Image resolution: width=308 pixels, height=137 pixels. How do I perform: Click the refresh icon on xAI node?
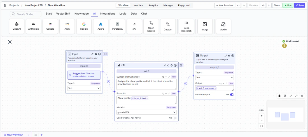pos(168,65)
